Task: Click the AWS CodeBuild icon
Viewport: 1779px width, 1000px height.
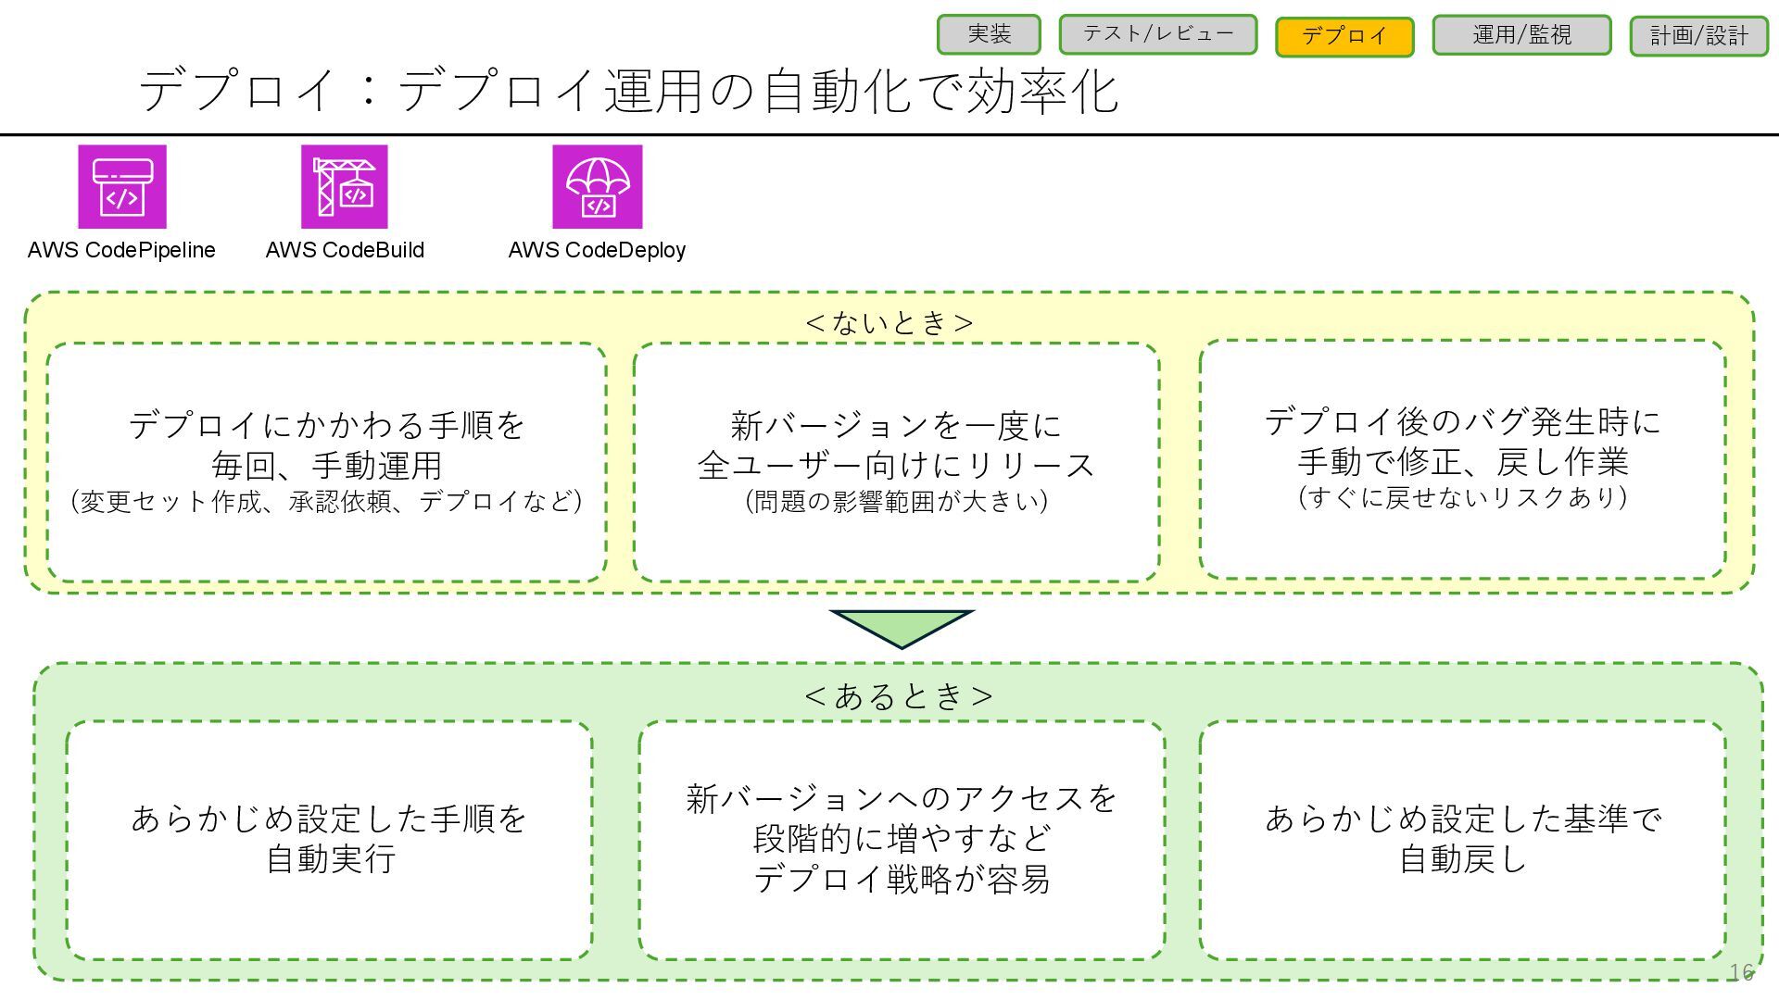Action: (x=345, y=187)
